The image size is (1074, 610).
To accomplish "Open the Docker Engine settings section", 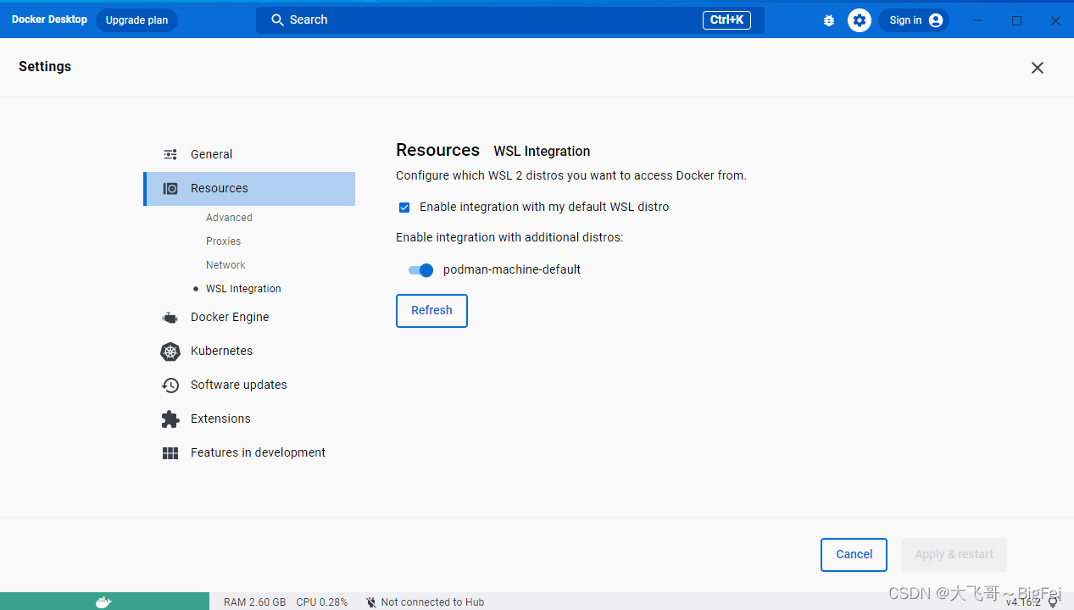I will tap(231, 317).
